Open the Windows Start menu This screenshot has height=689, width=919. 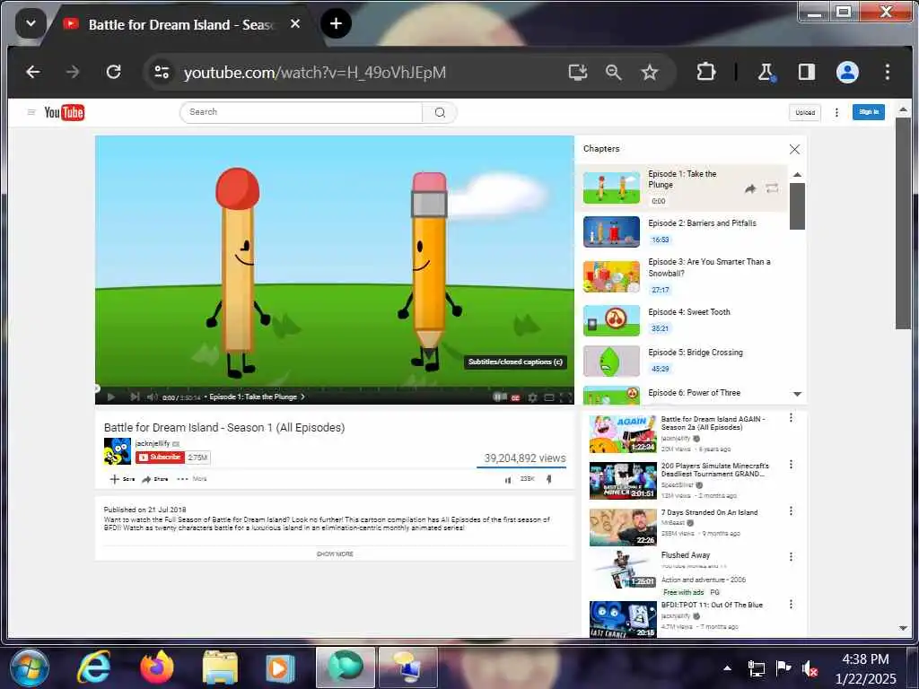[x=30, y=667]
